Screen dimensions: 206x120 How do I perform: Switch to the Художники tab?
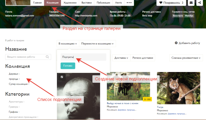[69, 3]
